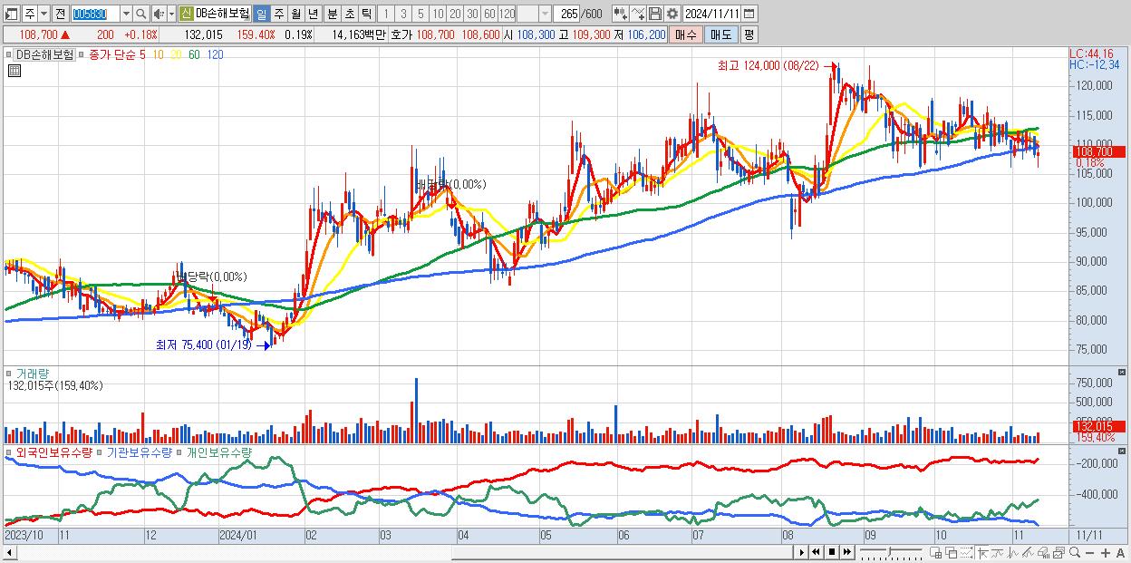Click the overlapping windows icon at bottom
This screenshot has width=1131, height=563.
click(952, 553)
